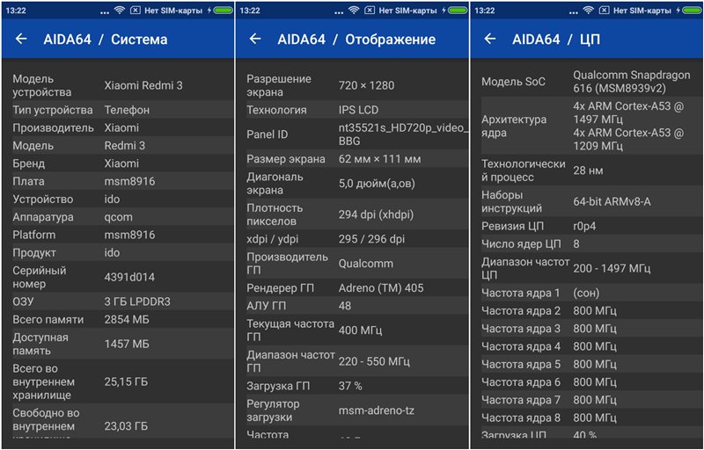The height and width of the screenshot is (450, 704).
Task: Select core 1 state '(сон)'
Action: click(x=586, y=294)
